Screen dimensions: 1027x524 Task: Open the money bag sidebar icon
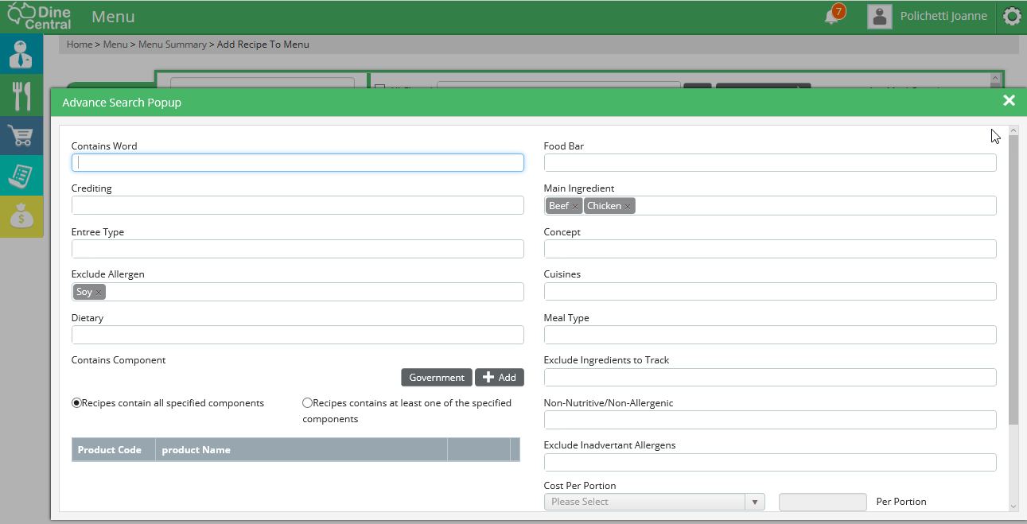(x=21, y=216)
